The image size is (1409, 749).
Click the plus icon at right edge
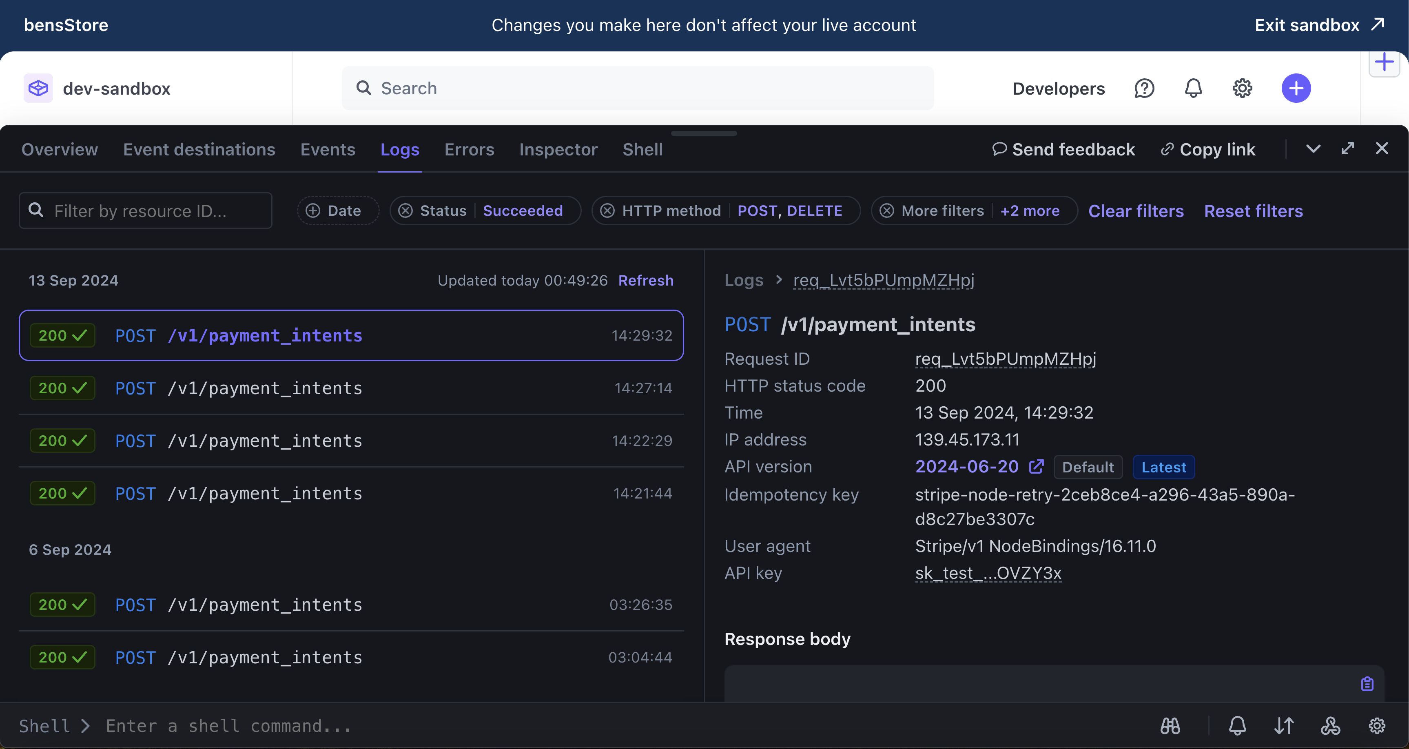(1385, 62)
